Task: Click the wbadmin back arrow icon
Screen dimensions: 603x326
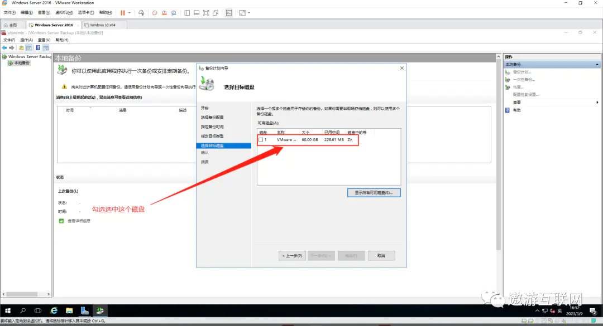Action: tap(4, 48)
